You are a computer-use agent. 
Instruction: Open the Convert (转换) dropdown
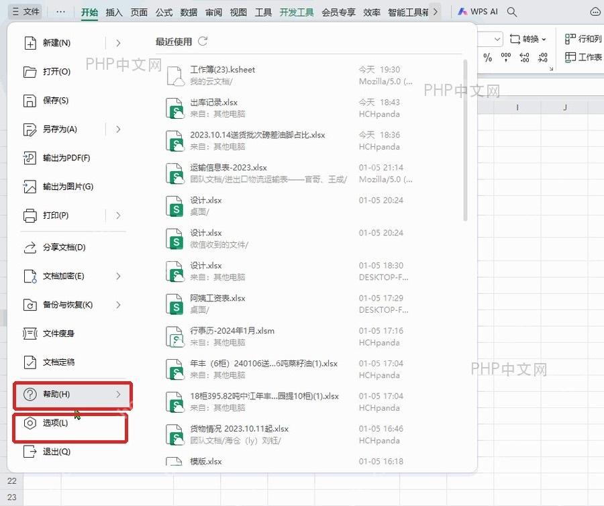(x=527, y=39)
